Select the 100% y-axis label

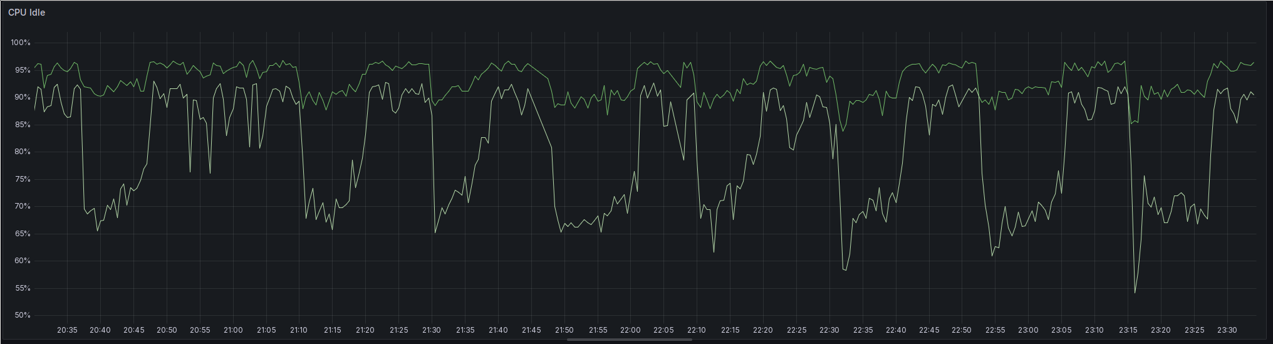pyautogui.click(x=21, y=43)
